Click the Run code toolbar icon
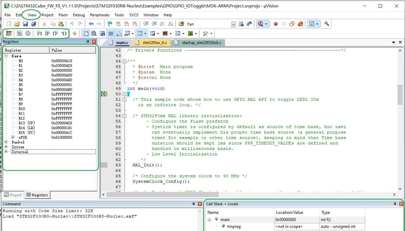 [19, 33]
